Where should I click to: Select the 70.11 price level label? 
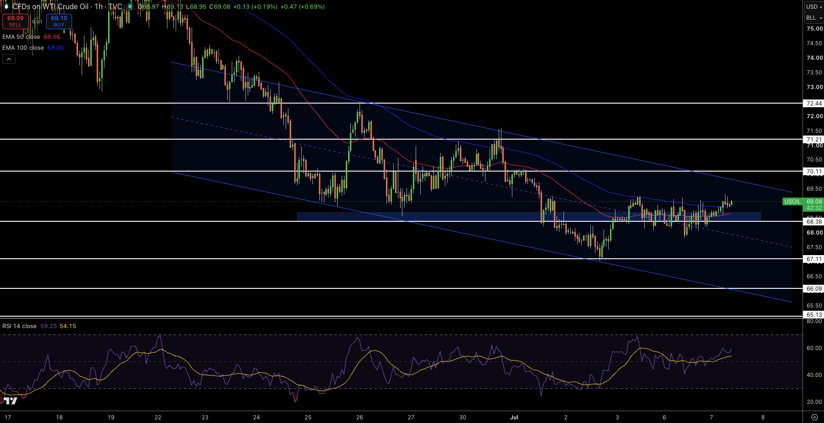814,172
